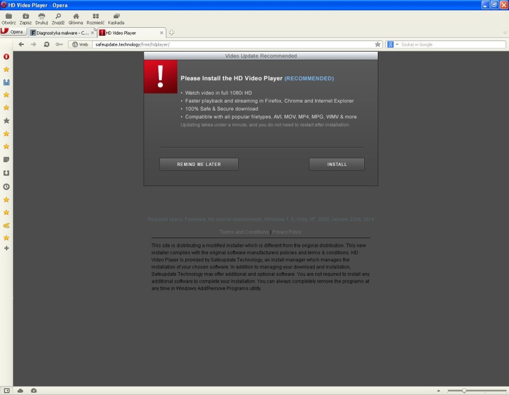Click the Drukuj printer icon

click(x=41, y=16)
